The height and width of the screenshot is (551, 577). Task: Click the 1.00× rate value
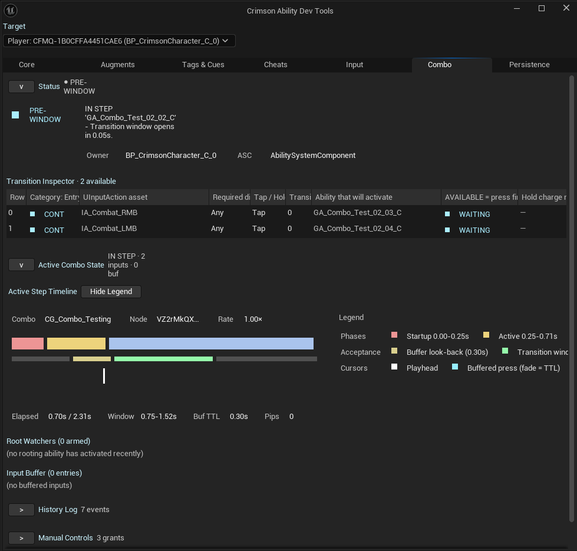point(253,319)
